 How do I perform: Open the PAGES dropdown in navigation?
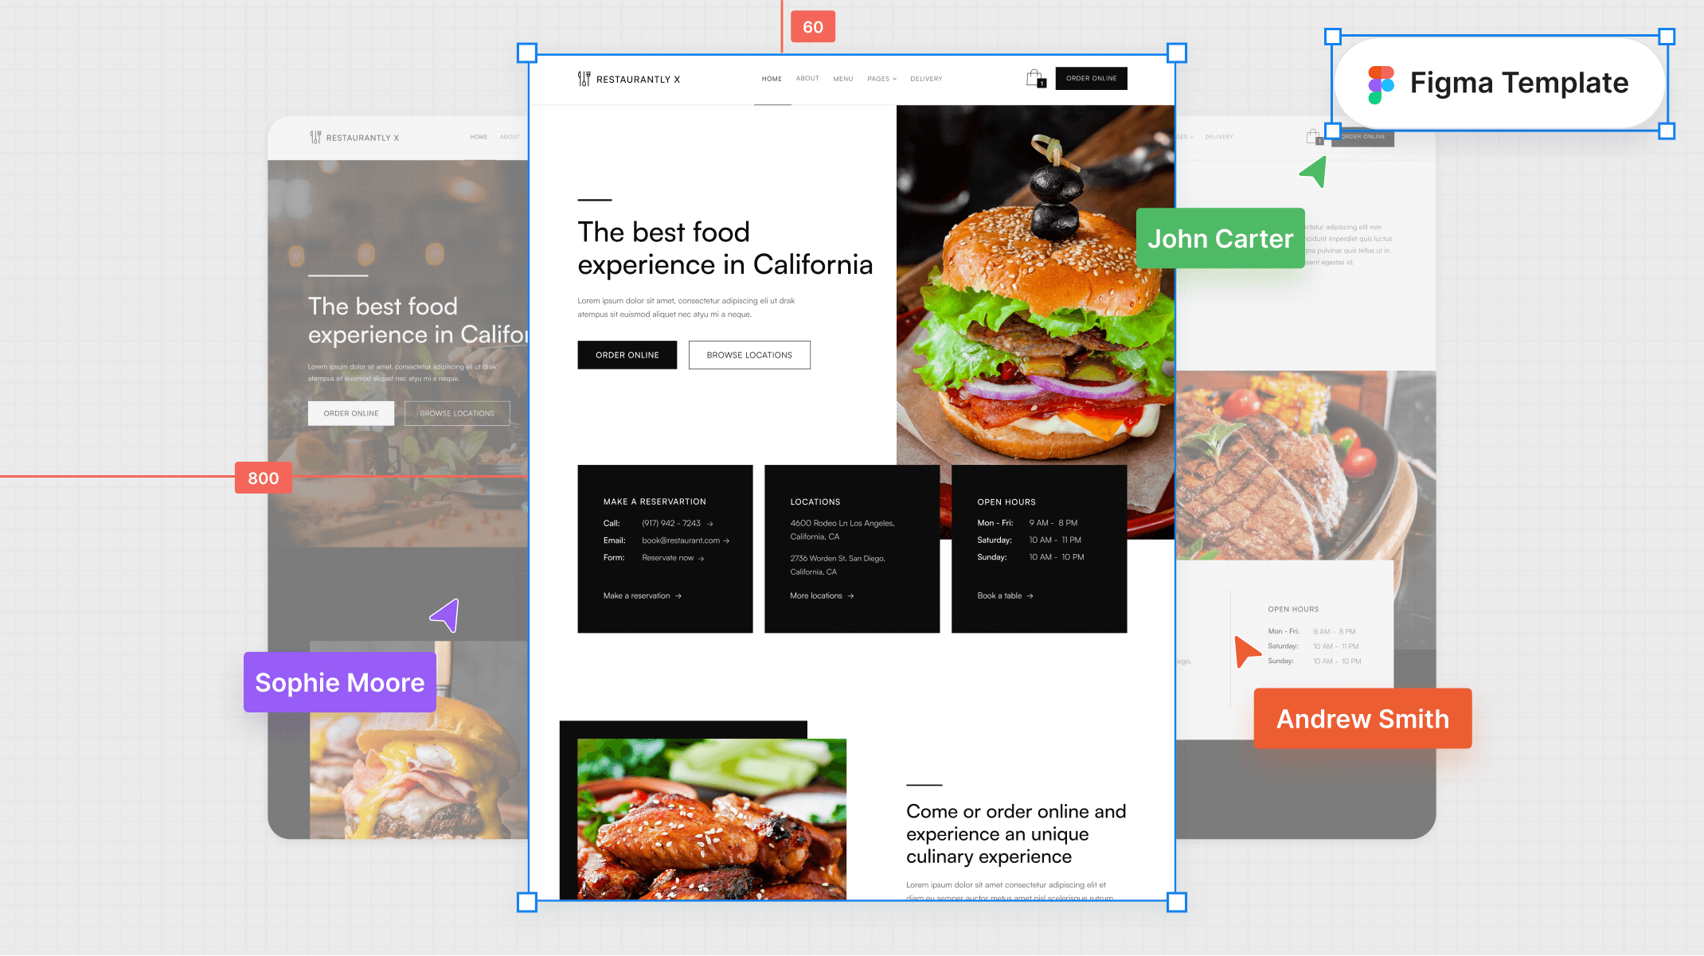click(x=879, y=78)
